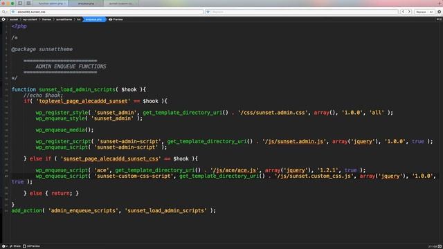Select the themes breadcrumb folder

click(x=46, y=19)
